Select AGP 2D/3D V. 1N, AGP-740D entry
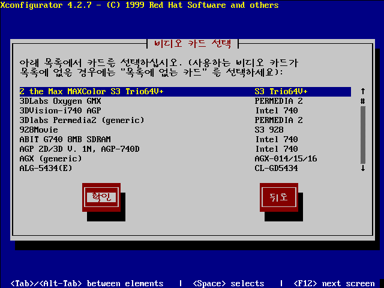 pyautogui.click(x=185, y=149)
